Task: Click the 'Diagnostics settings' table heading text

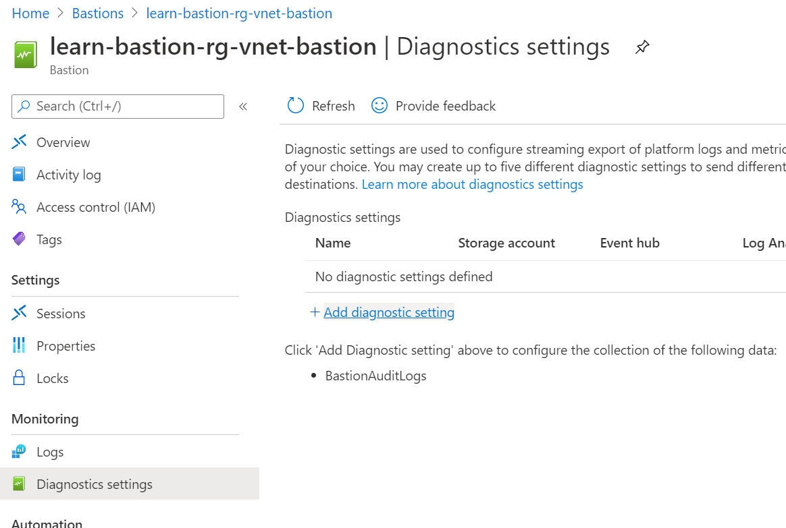Action: tap(343, 218)
